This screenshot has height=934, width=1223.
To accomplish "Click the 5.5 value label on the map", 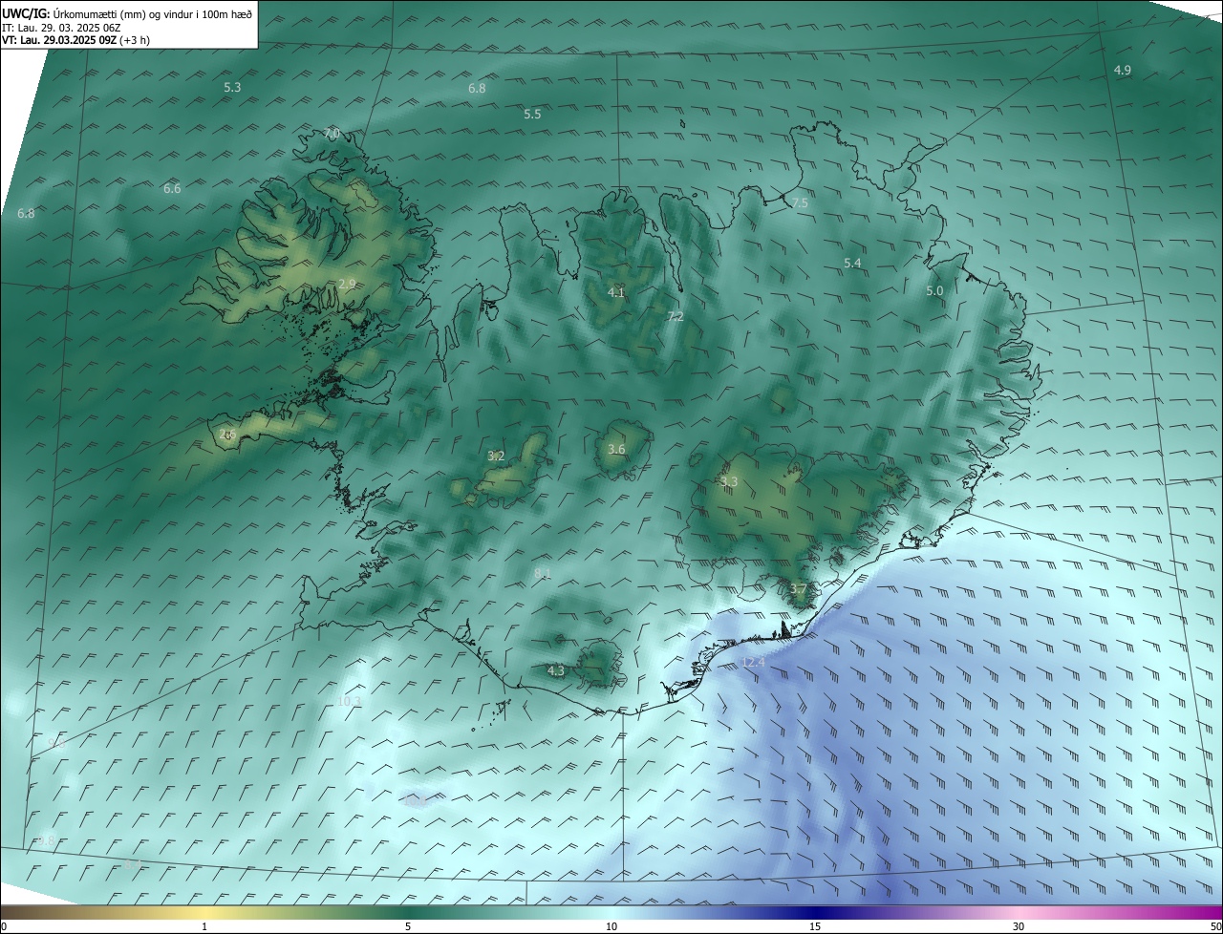I will 532,114.
